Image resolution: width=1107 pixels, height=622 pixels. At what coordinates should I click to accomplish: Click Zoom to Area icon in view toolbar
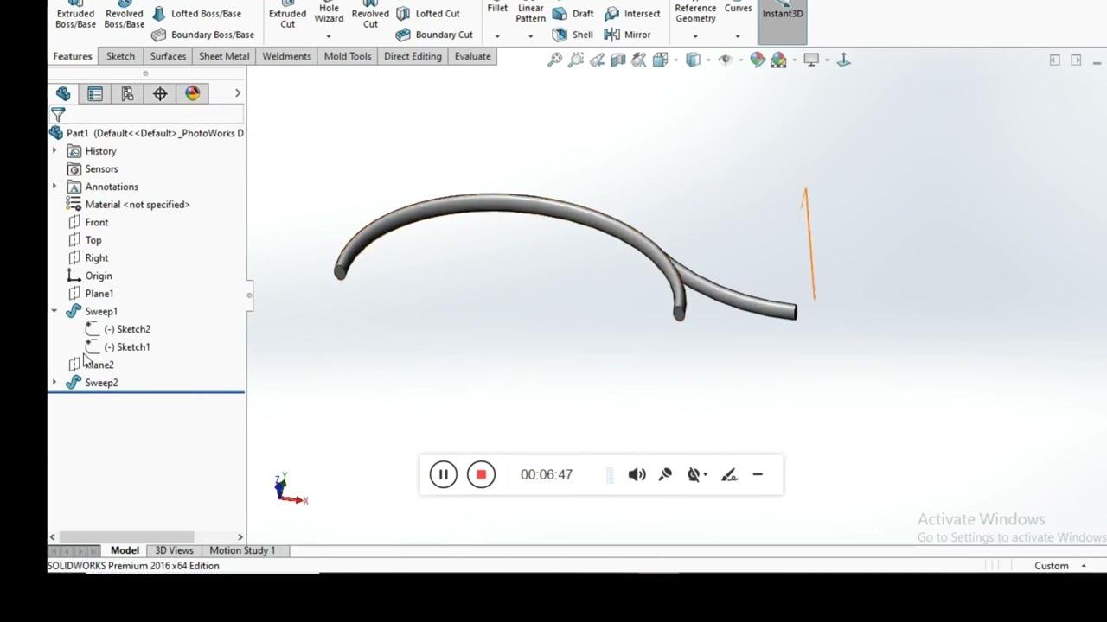point(576,60)
